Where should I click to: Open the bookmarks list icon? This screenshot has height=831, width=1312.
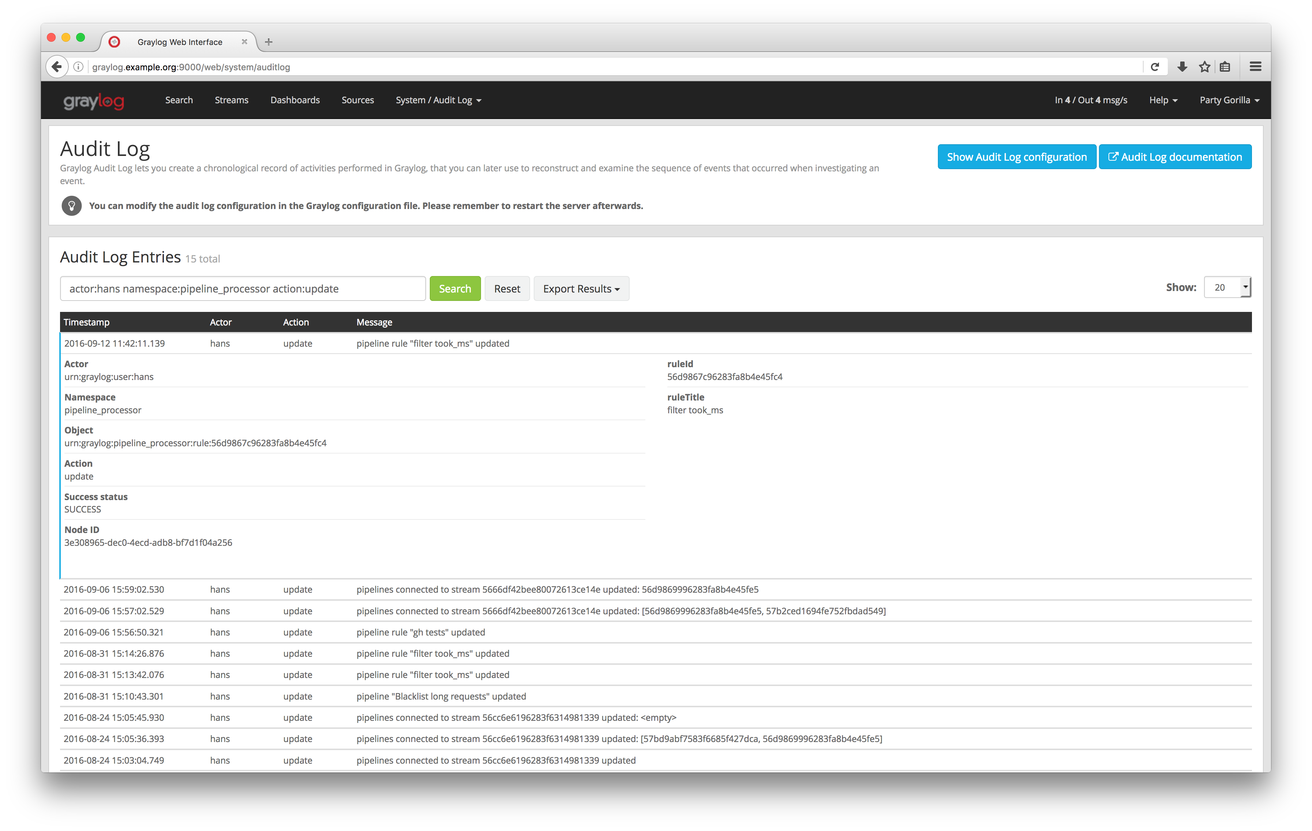click(1225, 67)
